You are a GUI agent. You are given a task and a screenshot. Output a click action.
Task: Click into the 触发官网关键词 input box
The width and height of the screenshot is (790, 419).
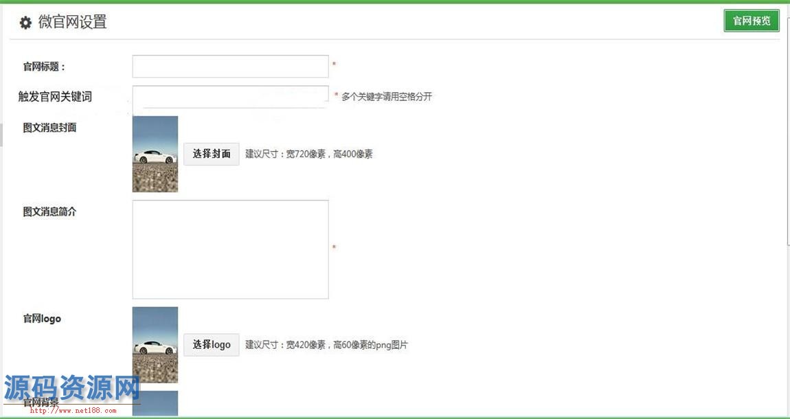[230, 96]
